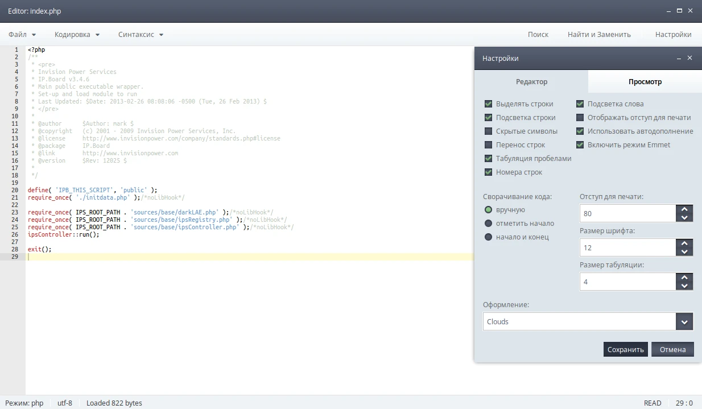Close the Настройки settings panel
Image resolution: width=702 pixels, height=409 pixels.
click(x=689, y=58)
